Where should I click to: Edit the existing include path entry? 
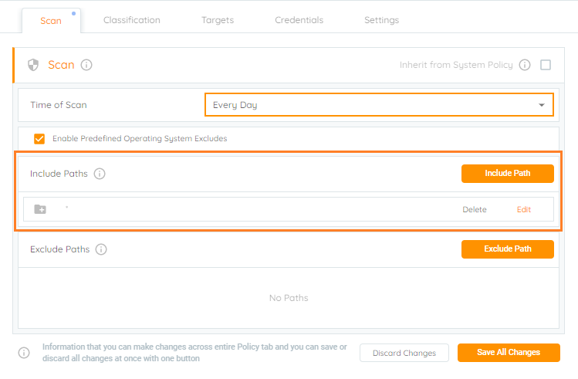coord(523,209)
